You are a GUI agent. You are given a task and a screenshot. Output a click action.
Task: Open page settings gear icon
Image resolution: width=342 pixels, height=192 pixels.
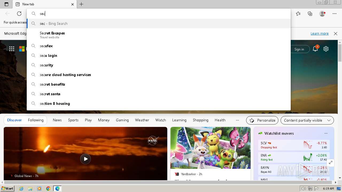pos(326,49)
